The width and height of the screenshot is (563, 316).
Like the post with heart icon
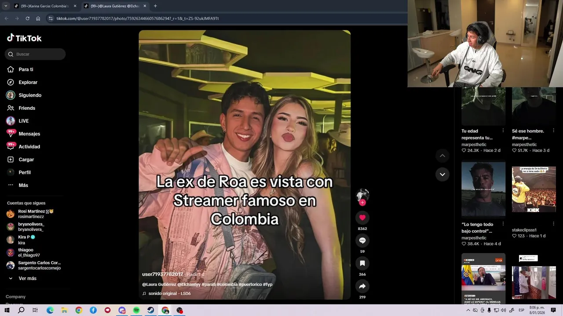(x=362, y=217)
